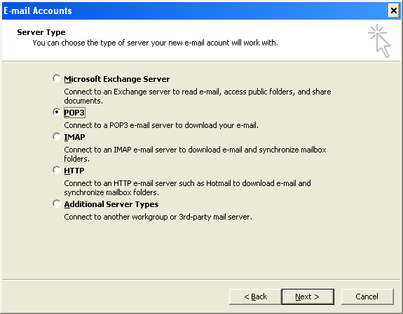The image size is (403, 314).
Task: Click the Next > button
Action: 308,297
